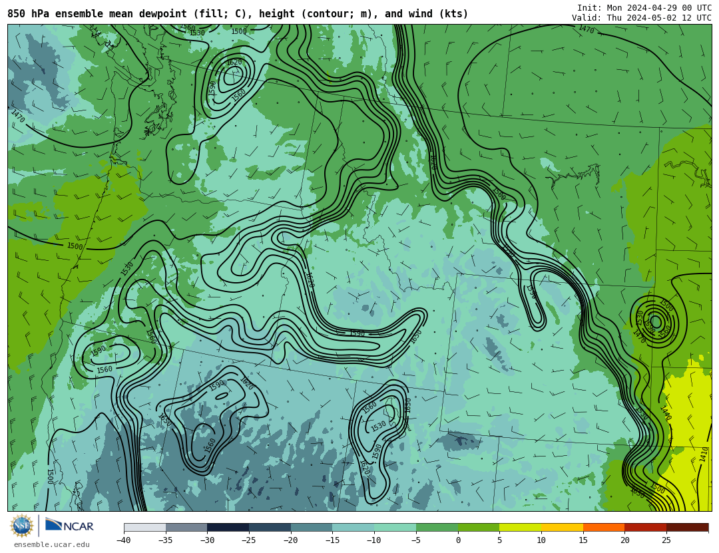The width and height of the screenshot is (719, 553).
Task: Pick the 15 to 20 orange colorbar segment
Action: [x=604, y=527]
